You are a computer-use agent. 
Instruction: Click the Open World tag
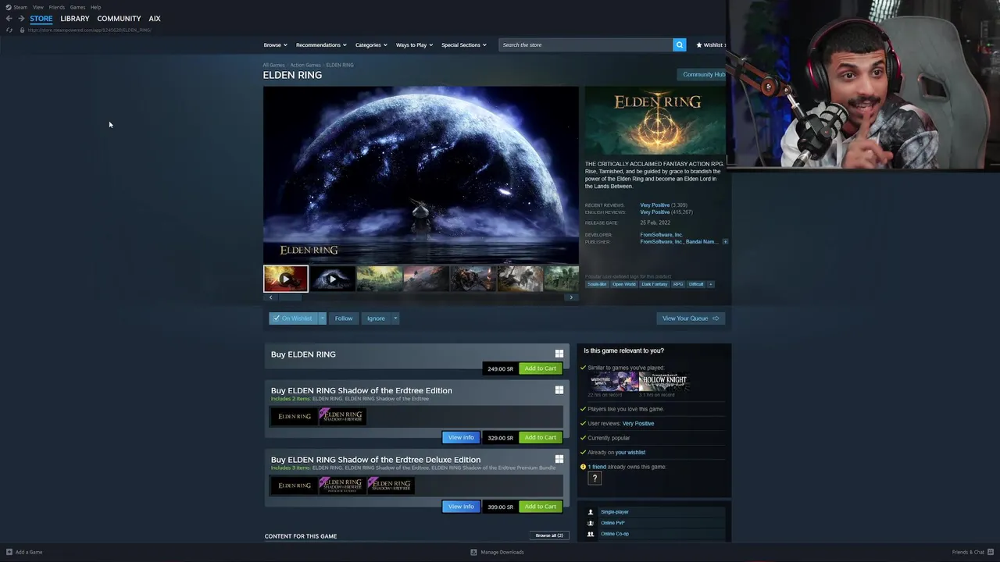623,284
